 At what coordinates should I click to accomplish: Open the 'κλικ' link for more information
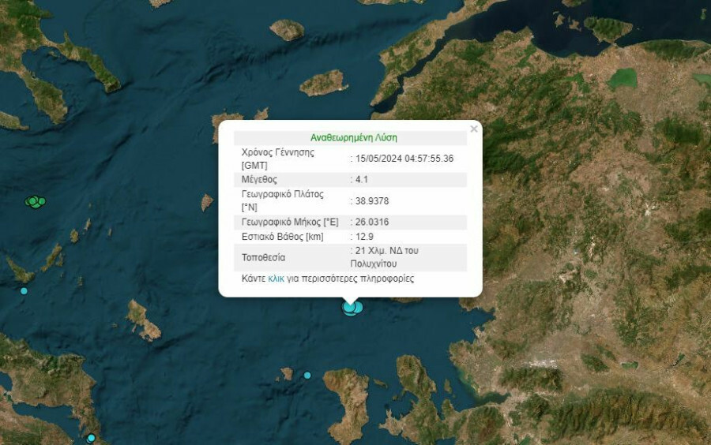[276, 279]
